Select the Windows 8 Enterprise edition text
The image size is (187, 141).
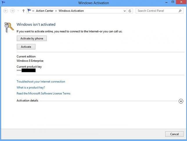(30, 61)
